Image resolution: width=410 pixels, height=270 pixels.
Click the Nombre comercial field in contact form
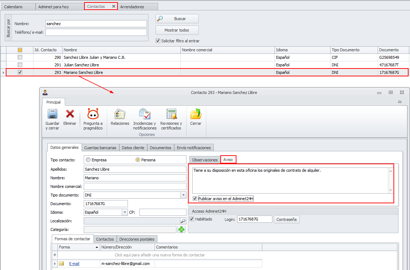tap(135, 186)
